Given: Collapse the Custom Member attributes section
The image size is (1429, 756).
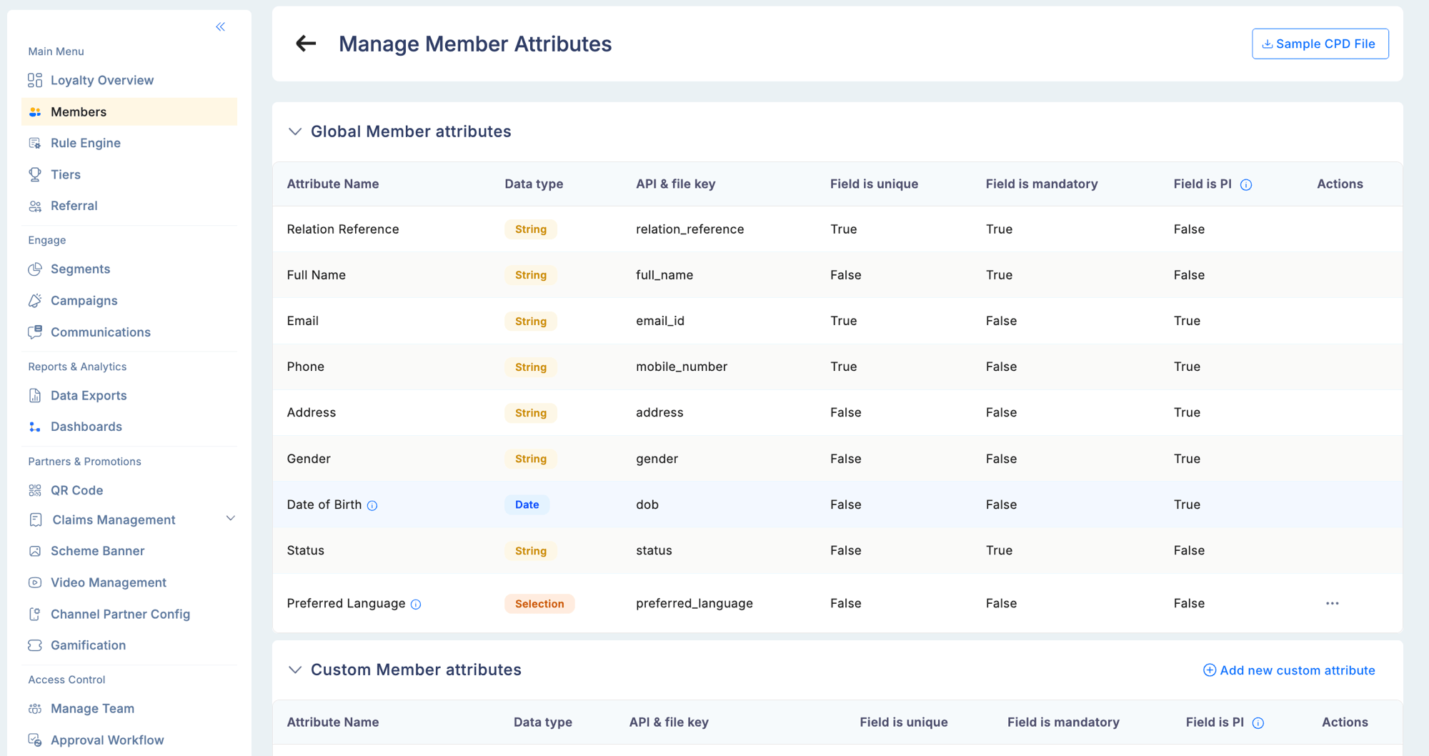Looking at the screenshot, I should pos(295,670).
